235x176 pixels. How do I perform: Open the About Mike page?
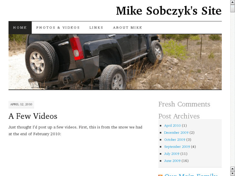(x=128, y=27)
